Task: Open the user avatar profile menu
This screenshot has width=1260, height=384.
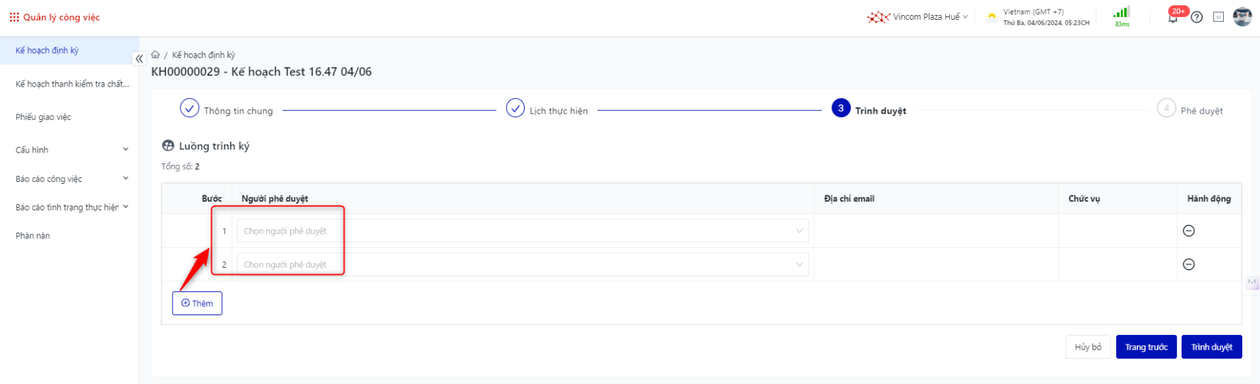Action: point(1242,17)
